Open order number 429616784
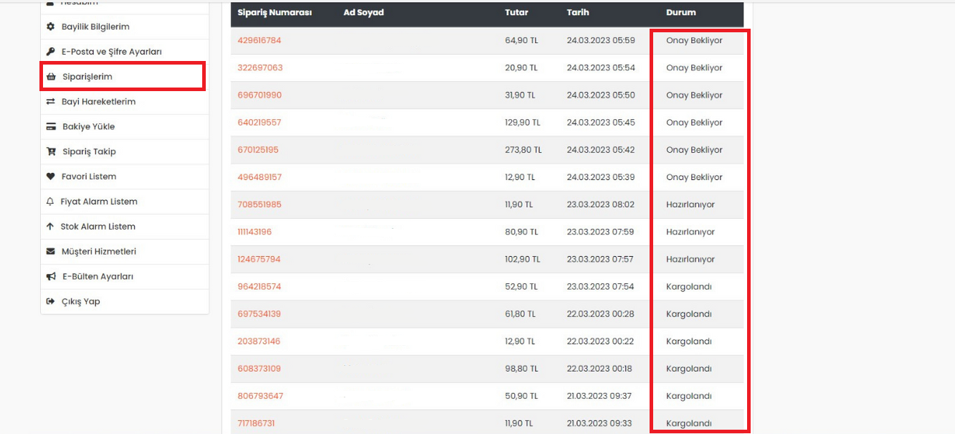The image size is (955, 434). (260, 41)
